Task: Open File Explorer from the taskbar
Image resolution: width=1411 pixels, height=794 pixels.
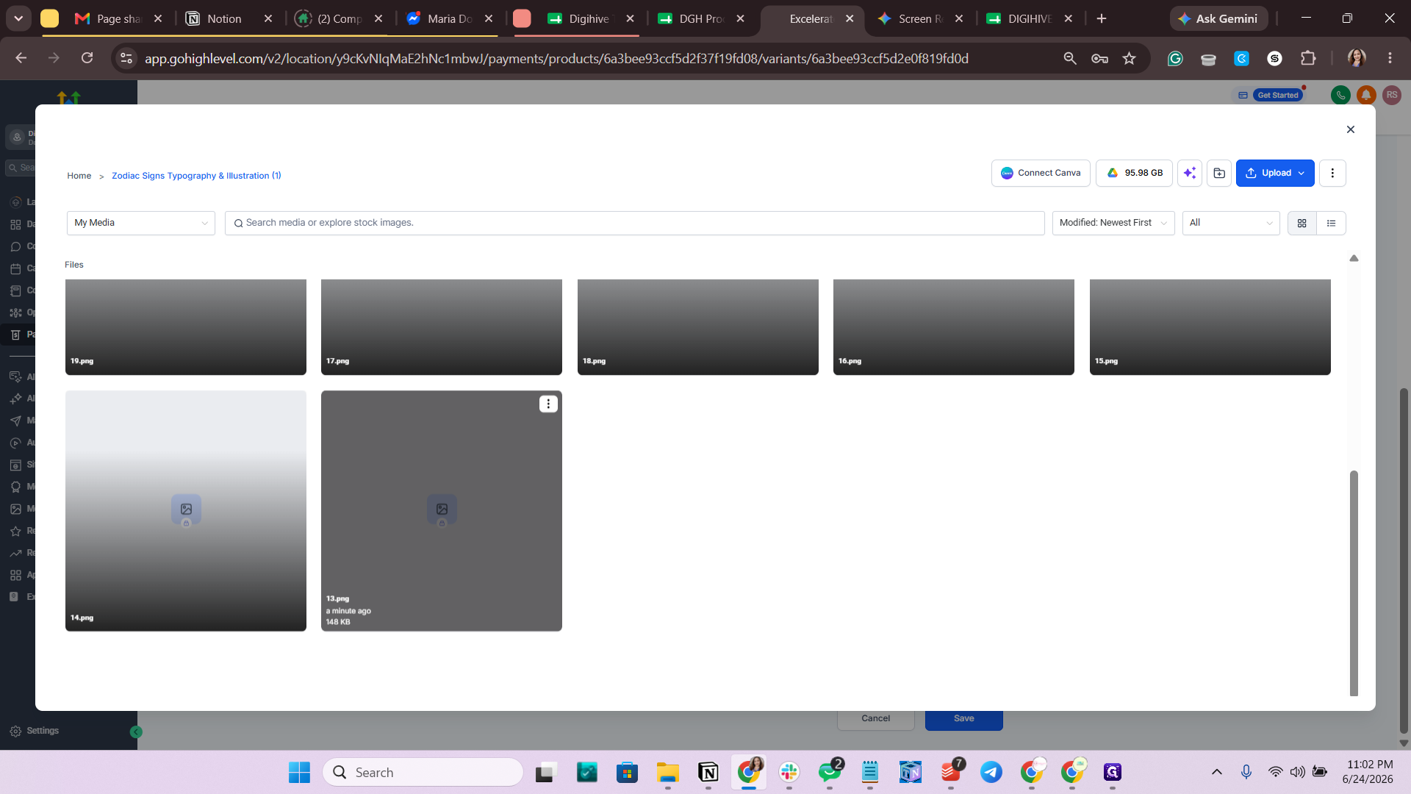Action: (x=667, y=773)
